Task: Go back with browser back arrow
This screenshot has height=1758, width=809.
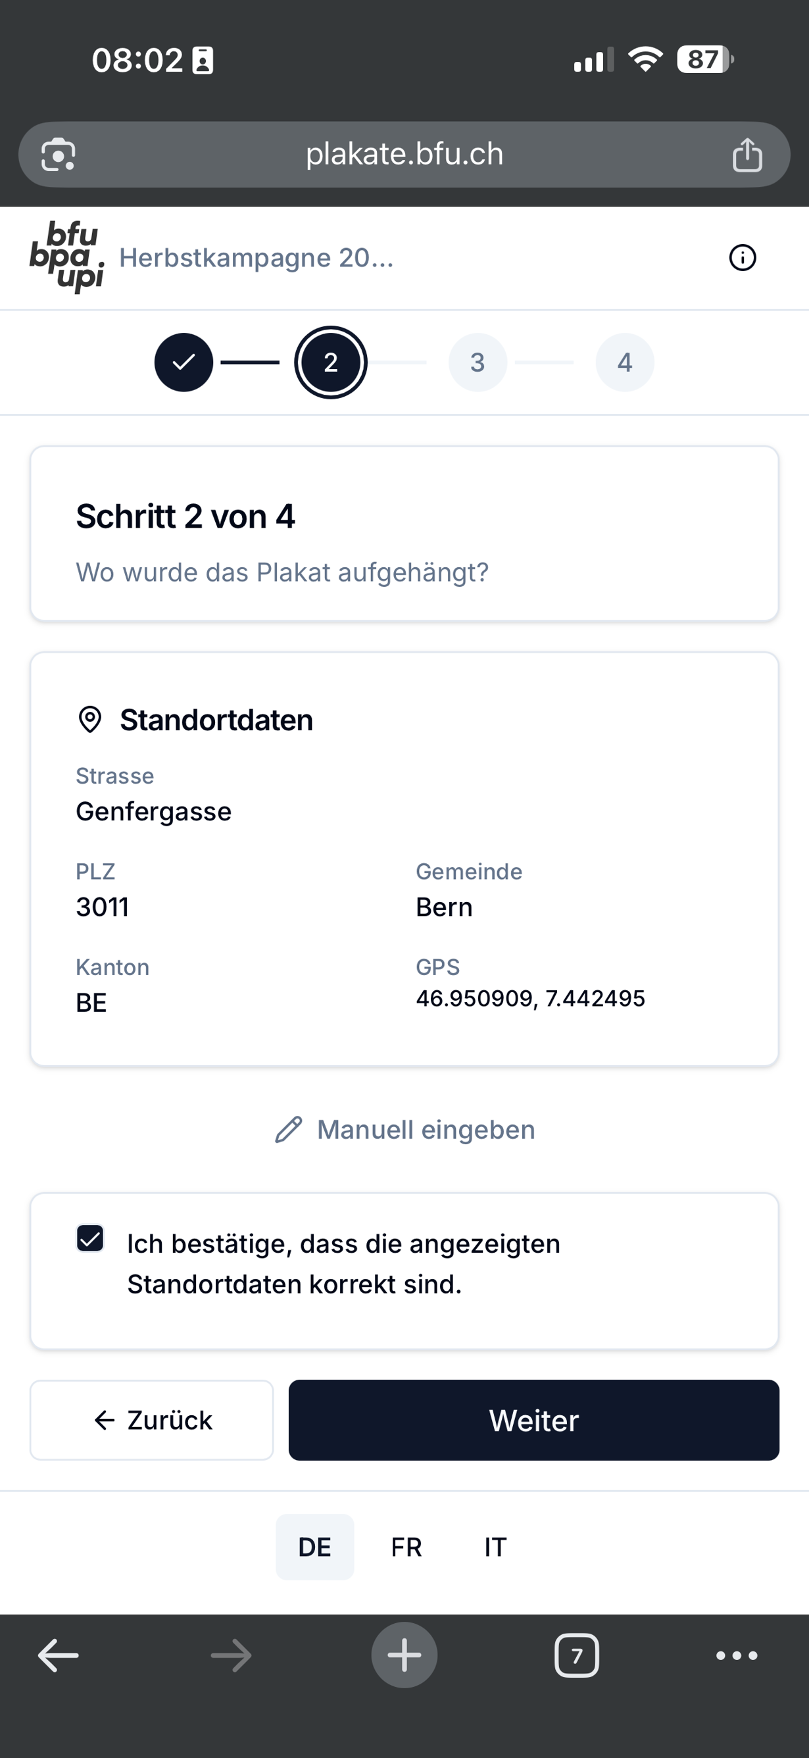Action: pos(58,1655)
